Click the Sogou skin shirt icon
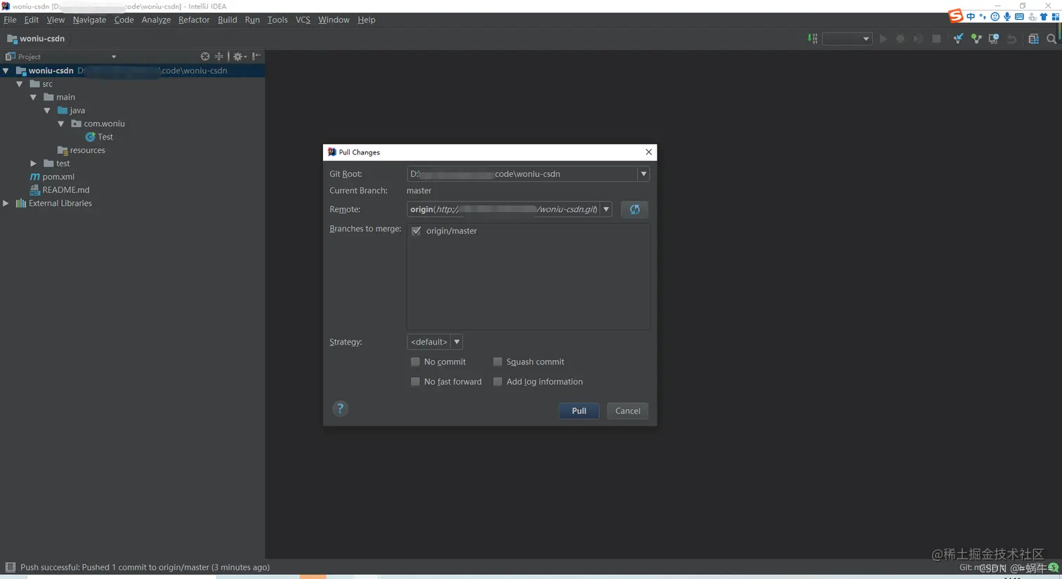 tap(1044, 16)
